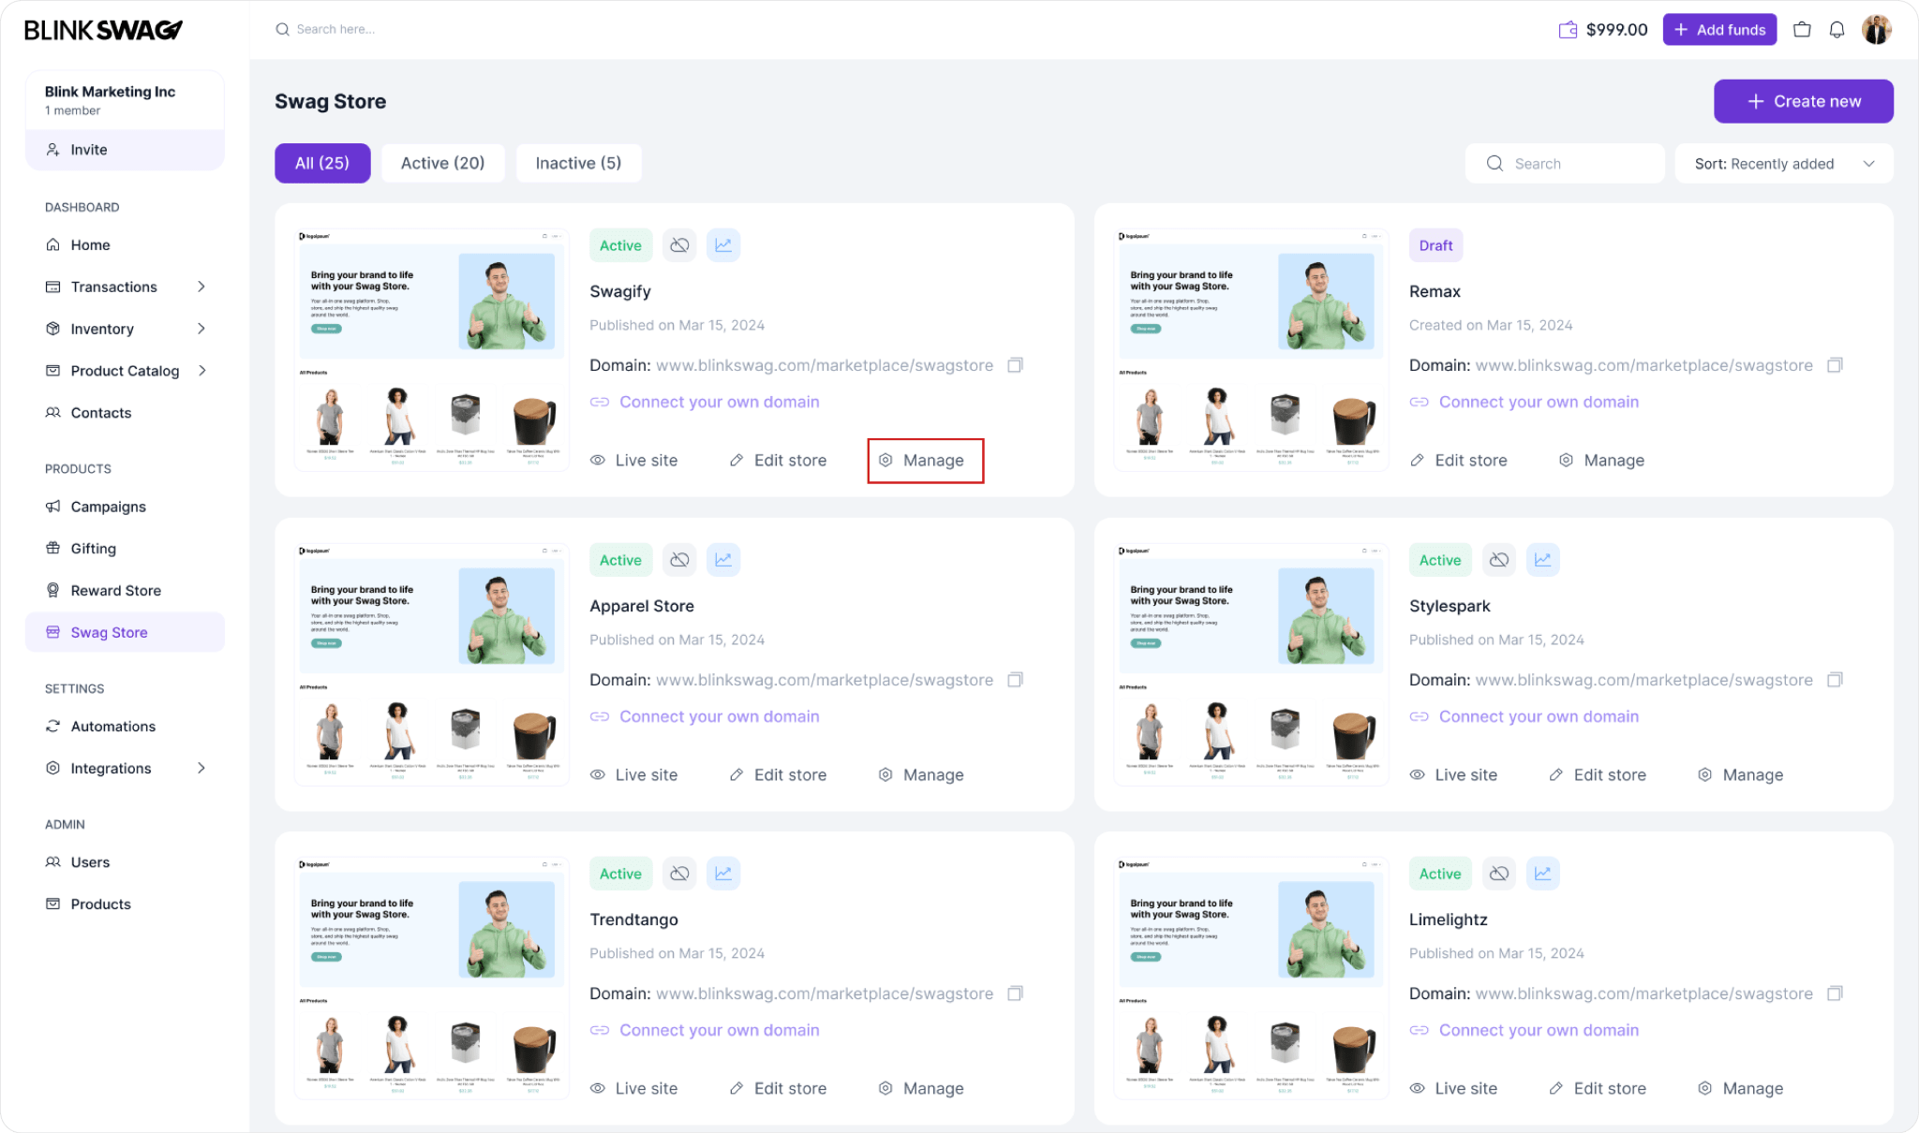Click the Swag Store analytics icon for Swagify
Viewport: 1919px width, 1133px height.
tap(723, 244)
